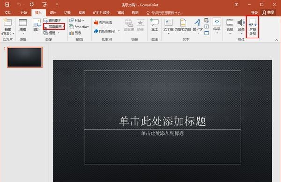Click the 图表 (Chart) button
This screenshot has width=282, height=182.
(76, 33)
